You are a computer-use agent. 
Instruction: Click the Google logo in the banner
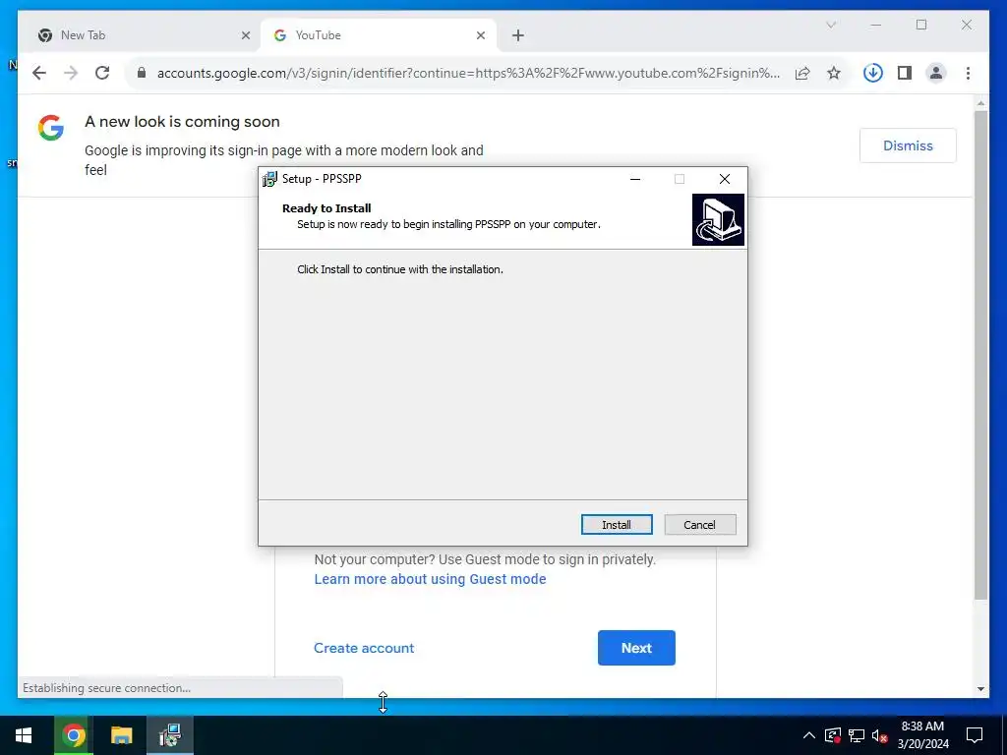point(51,128)
